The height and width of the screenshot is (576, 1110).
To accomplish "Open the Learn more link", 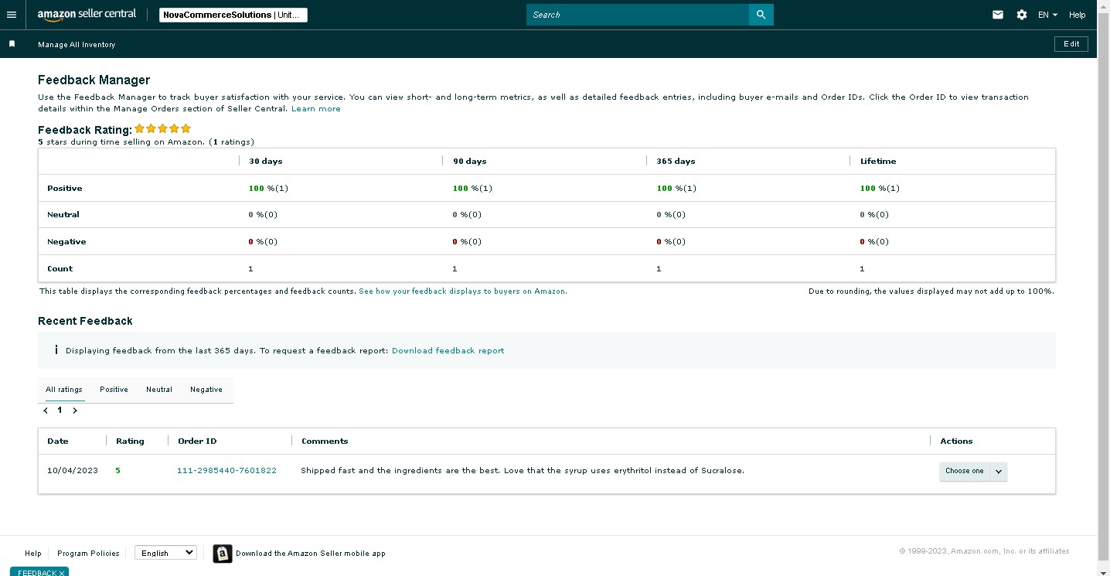I will pyautogui.click(x=316, y=109).
